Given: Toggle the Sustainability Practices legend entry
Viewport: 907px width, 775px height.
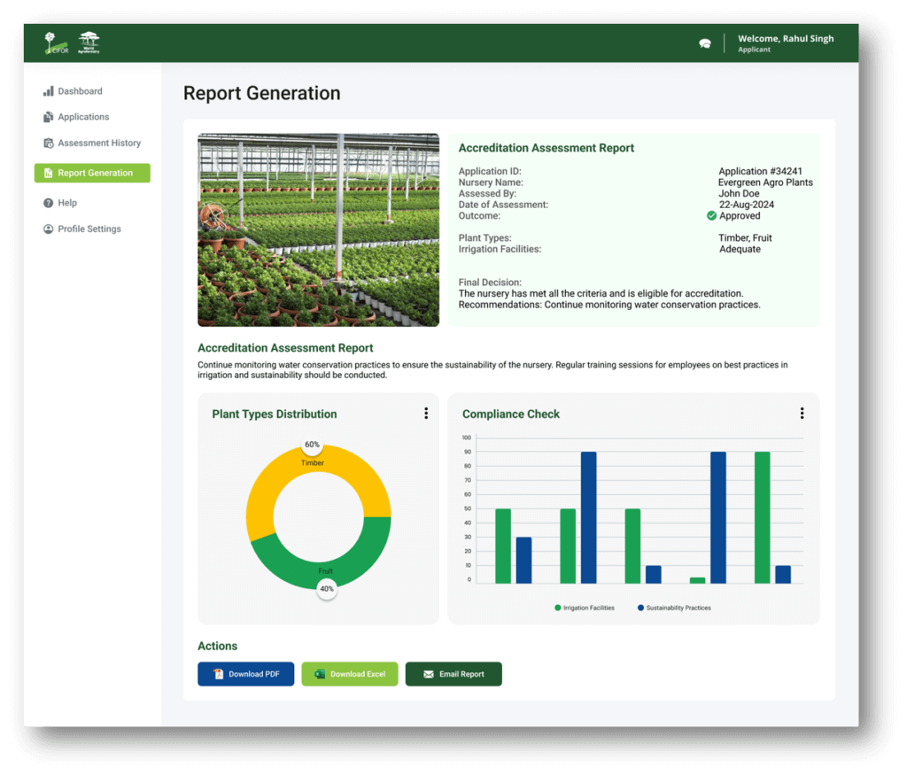Looking at the screenshot, I should pos(682,608).
